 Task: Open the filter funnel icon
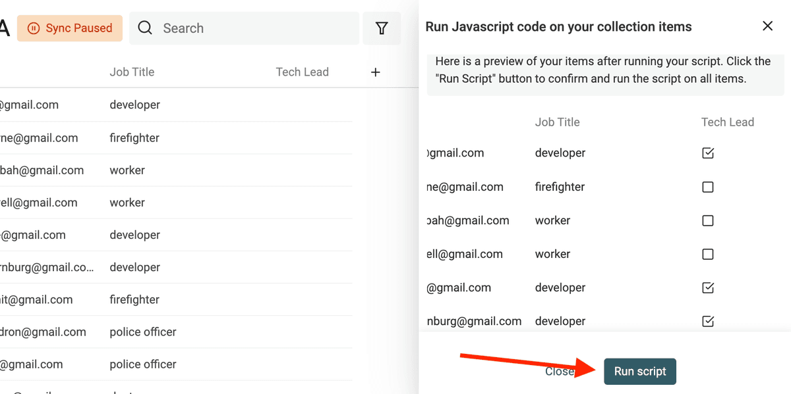(382, 28)
